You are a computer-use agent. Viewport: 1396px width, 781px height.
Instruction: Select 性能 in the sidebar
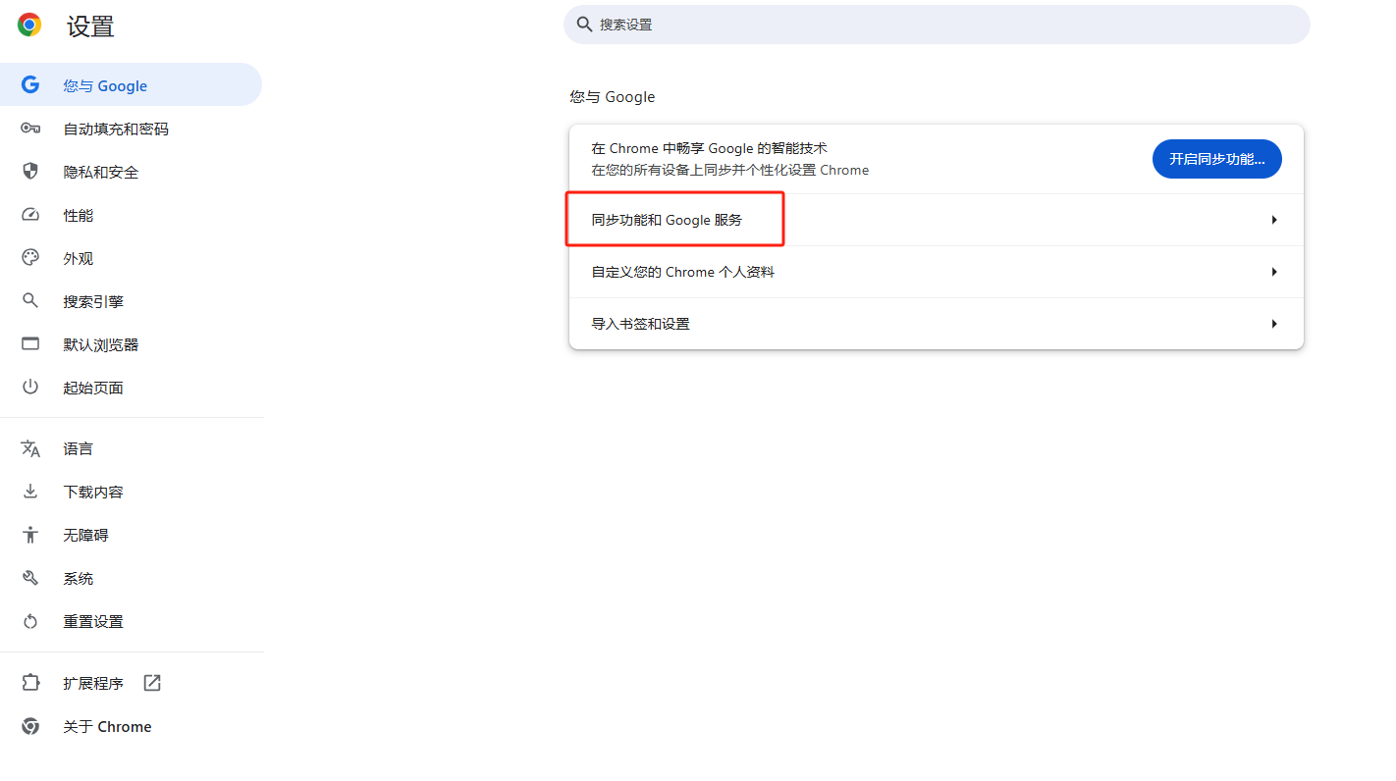click(131, 215)
